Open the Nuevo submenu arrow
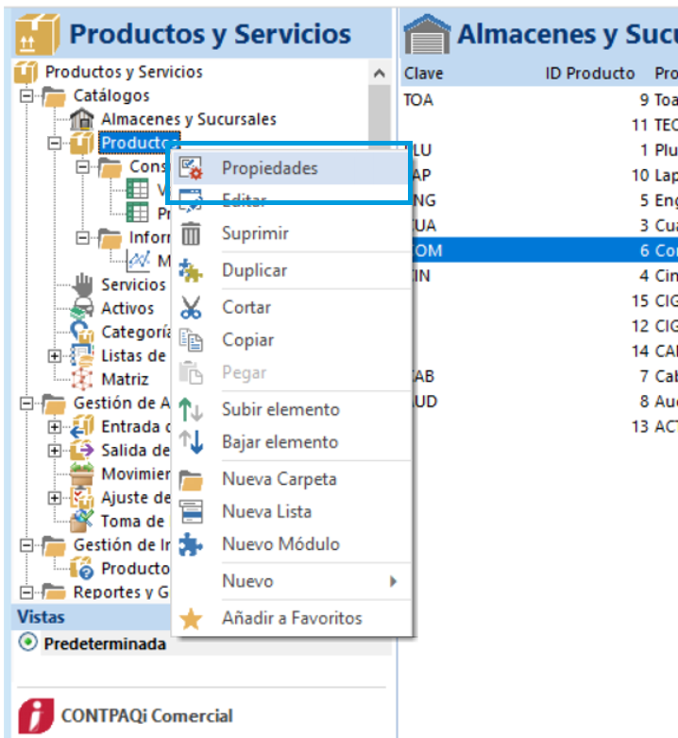Viewport: 678px width, 738px height. [x=393, y=581]
